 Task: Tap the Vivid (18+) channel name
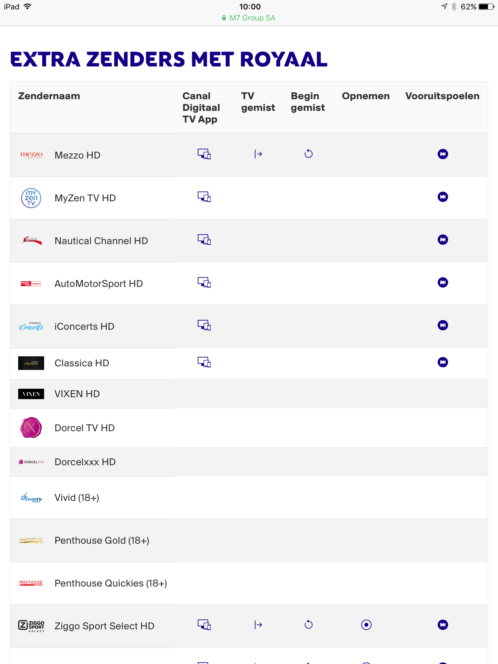(77, 498)
